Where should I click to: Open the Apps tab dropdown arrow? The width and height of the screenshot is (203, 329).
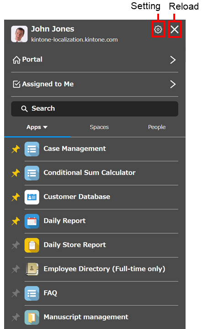(x=45, y=127)
